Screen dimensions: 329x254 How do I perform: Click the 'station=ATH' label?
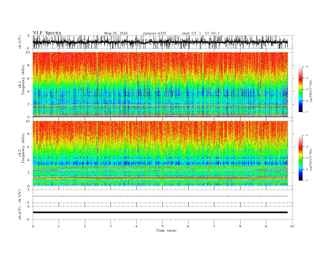point(154,33)
